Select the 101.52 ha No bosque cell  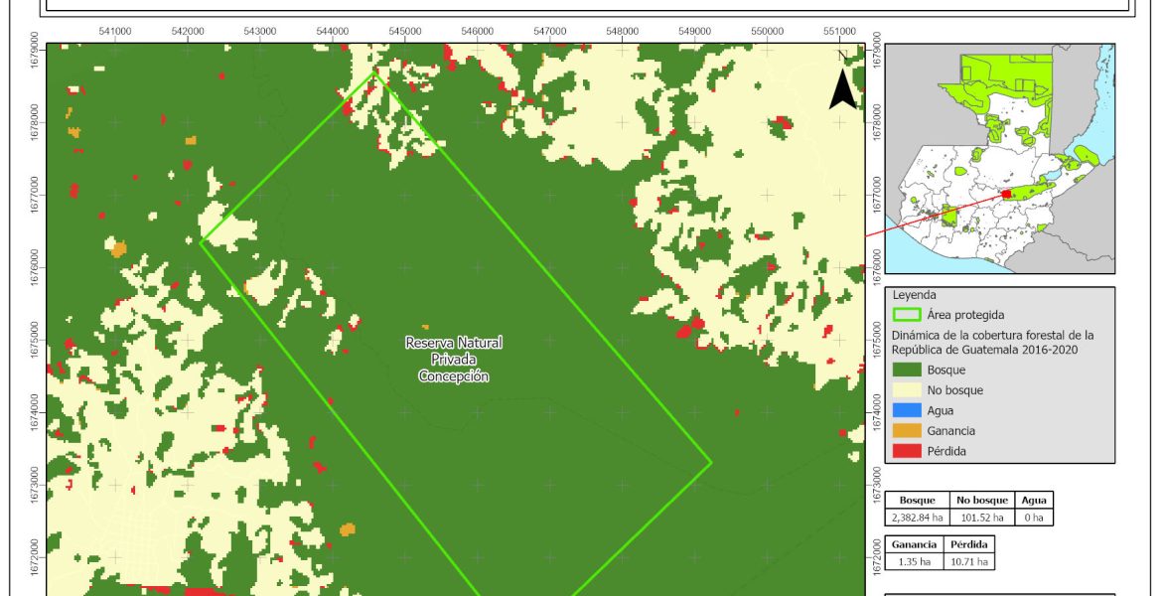[982, 518]
